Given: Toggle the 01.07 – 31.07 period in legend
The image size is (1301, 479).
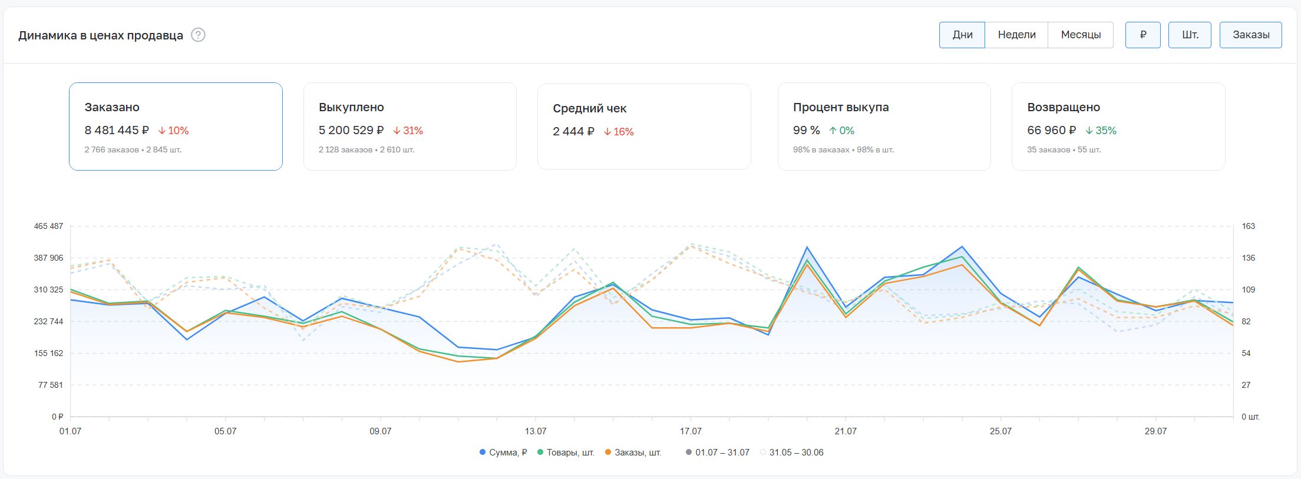Looking at the screenshot, I should [717, 453].
